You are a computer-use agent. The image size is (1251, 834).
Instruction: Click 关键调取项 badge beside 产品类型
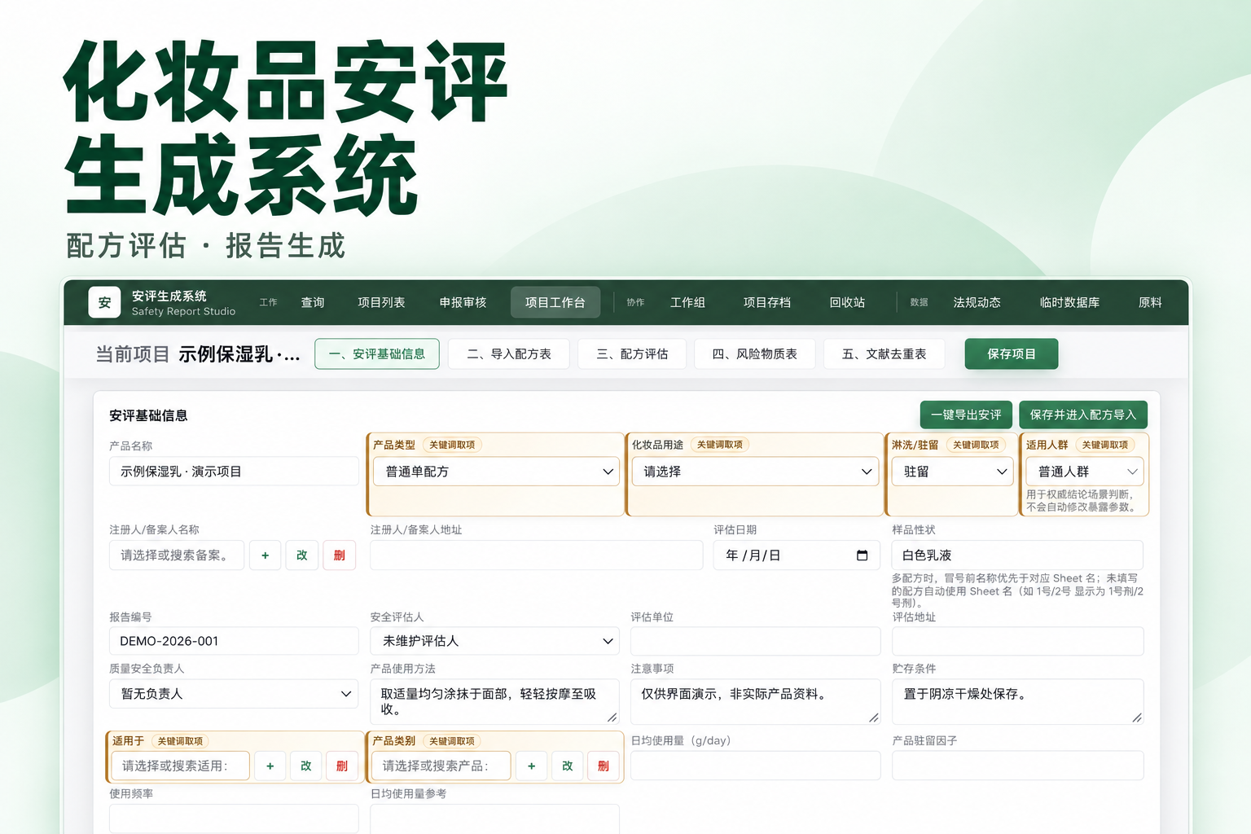click(452, 445)
